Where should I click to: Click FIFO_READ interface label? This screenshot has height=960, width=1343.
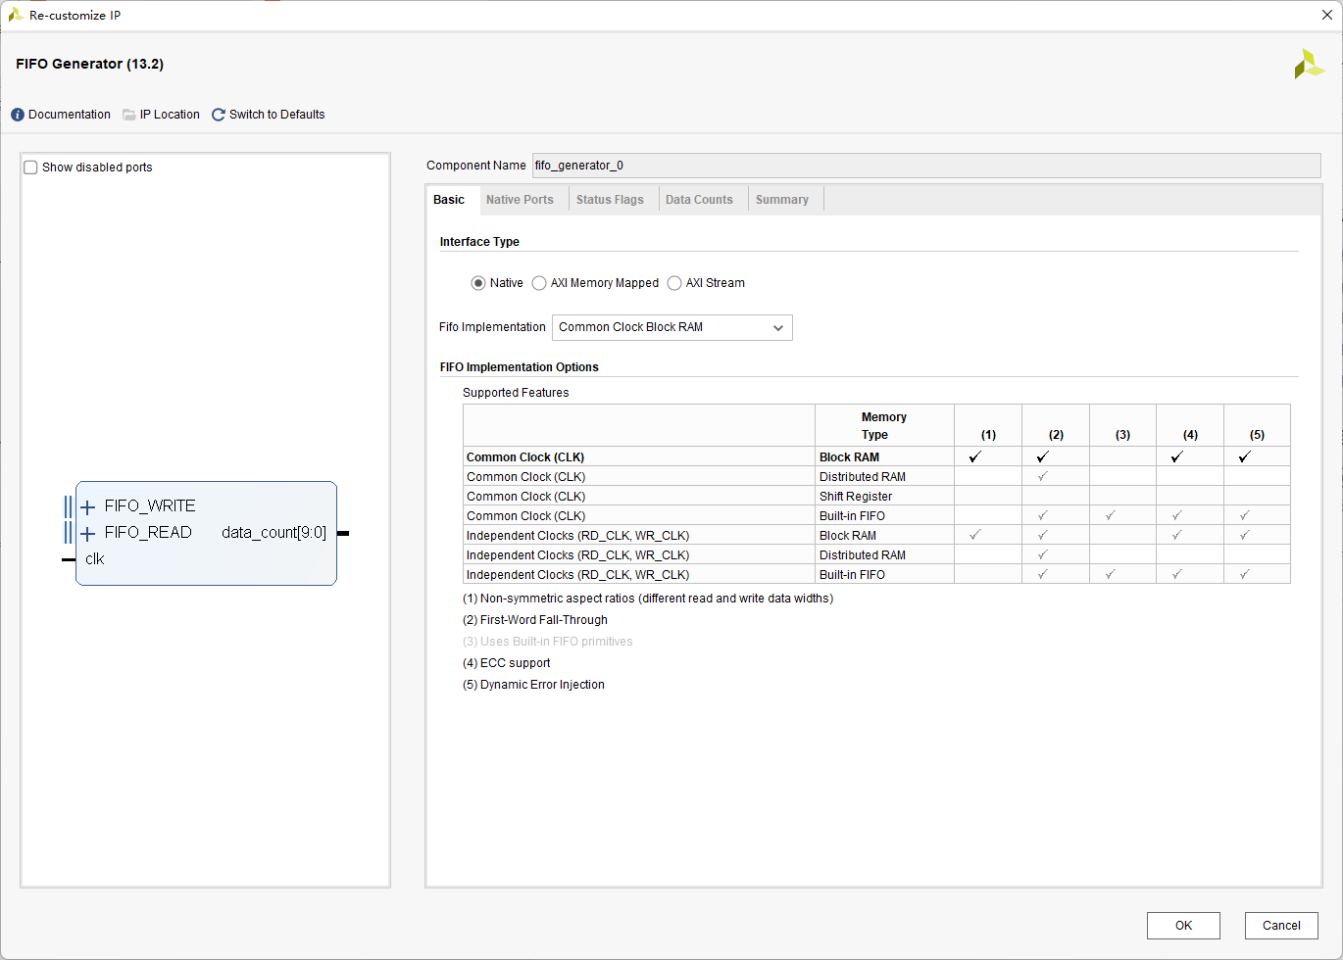coord(148,533)
